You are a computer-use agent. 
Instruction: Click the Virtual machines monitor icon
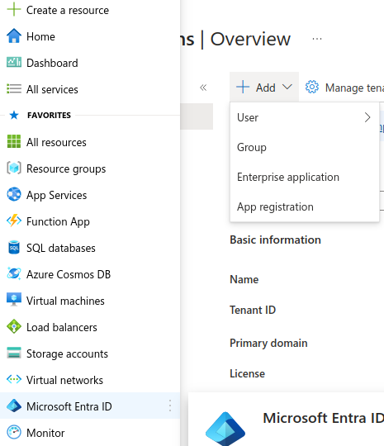[14, 300]
